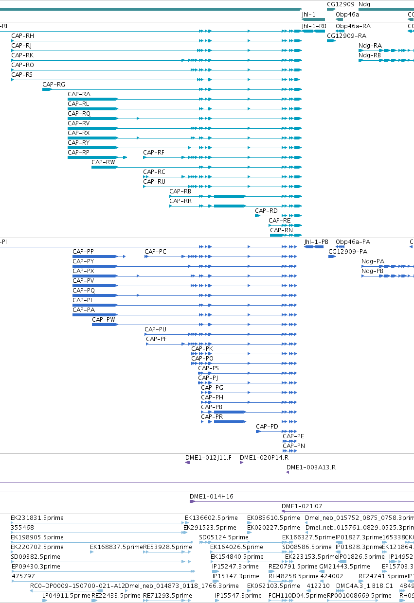The height and width of the screenshot is (603, 414).
Task: Select the CAP-PD protein label
Action: pyautogui.click(x=268, y=427)
